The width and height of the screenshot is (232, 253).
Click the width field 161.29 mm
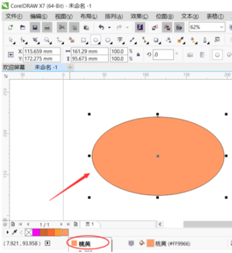coord(90,51)
